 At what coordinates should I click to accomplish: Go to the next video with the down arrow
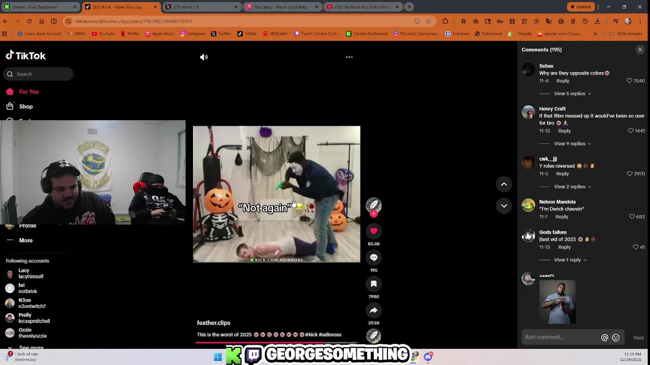504,206
